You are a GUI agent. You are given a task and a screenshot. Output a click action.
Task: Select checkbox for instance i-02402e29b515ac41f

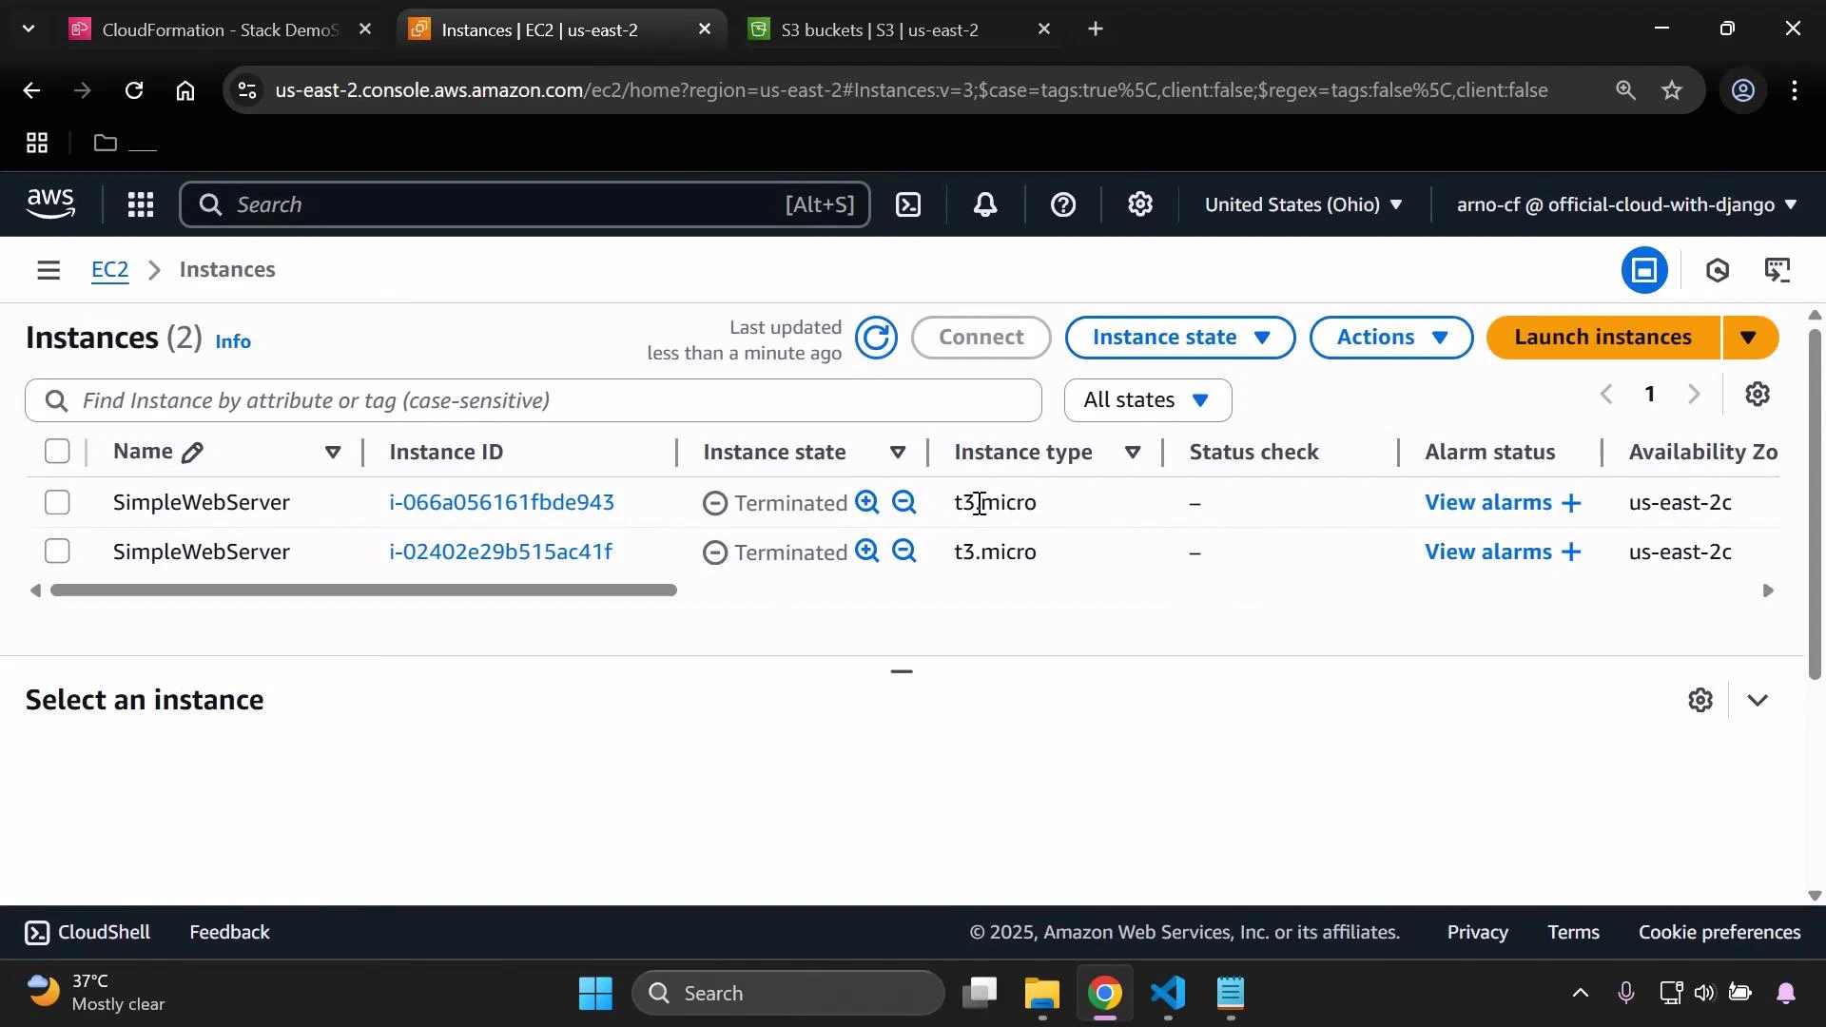[57, 551]
